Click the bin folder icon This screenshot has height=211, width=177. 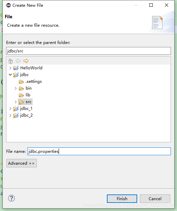pyautogui.click(x=21, y=88)
